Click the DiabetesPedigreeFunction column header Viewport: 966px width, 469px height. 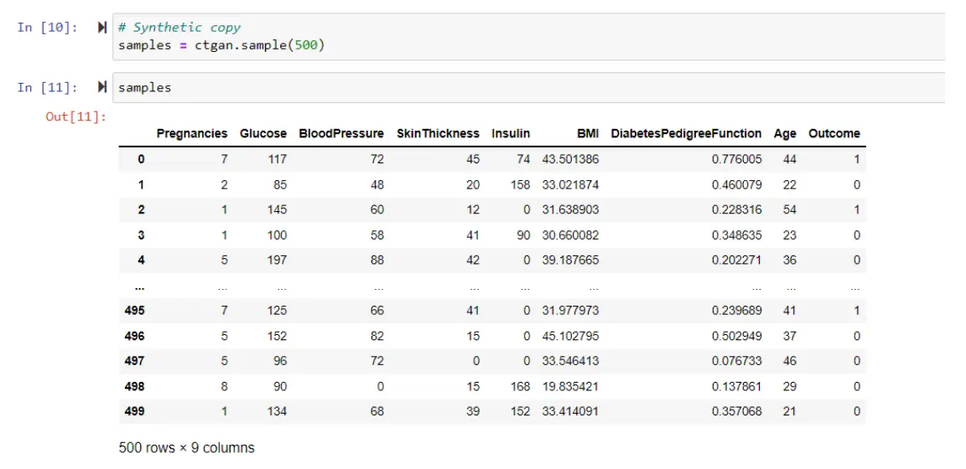pos(686,133)
